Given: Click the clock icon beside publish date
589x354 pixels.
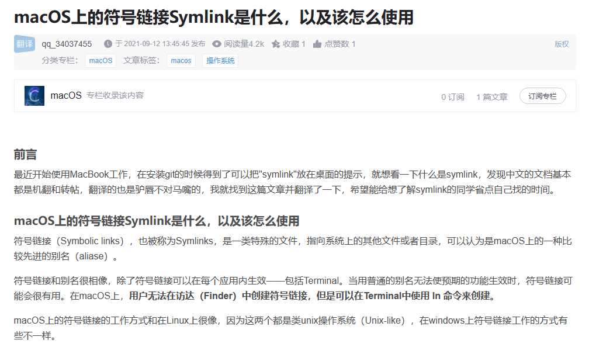Looking at the screenshot, I should pos(108,44).
